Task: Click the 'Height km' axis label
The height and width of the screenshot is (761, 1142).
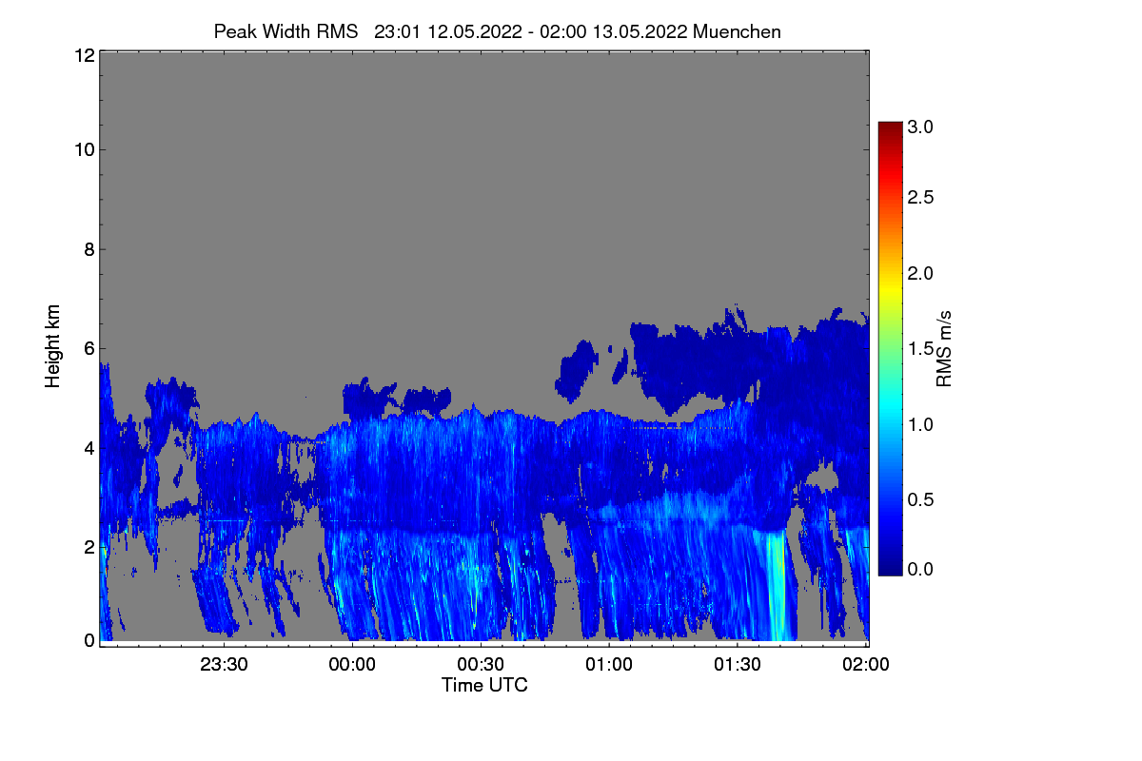Action: pyautogui.click(x=53, y=348)
